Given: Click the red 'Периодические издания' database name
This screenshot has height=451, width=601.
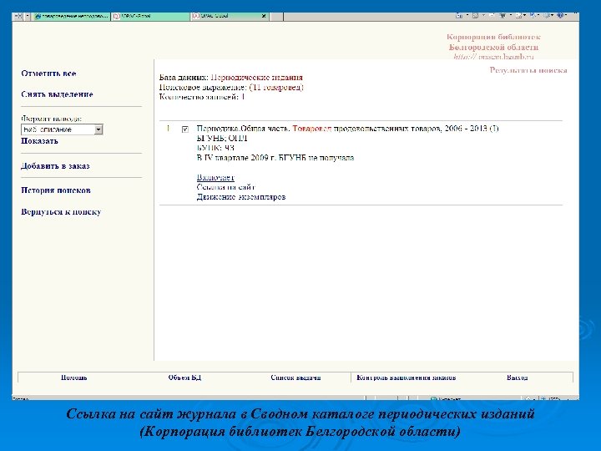Looking at the screenshot, I should pyautogui.click(x=257, y=78).
